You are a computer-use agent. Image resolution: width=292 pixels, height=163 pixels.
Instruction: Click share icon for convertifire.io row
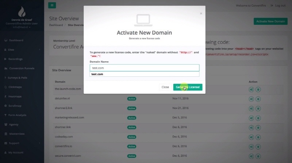251,147
